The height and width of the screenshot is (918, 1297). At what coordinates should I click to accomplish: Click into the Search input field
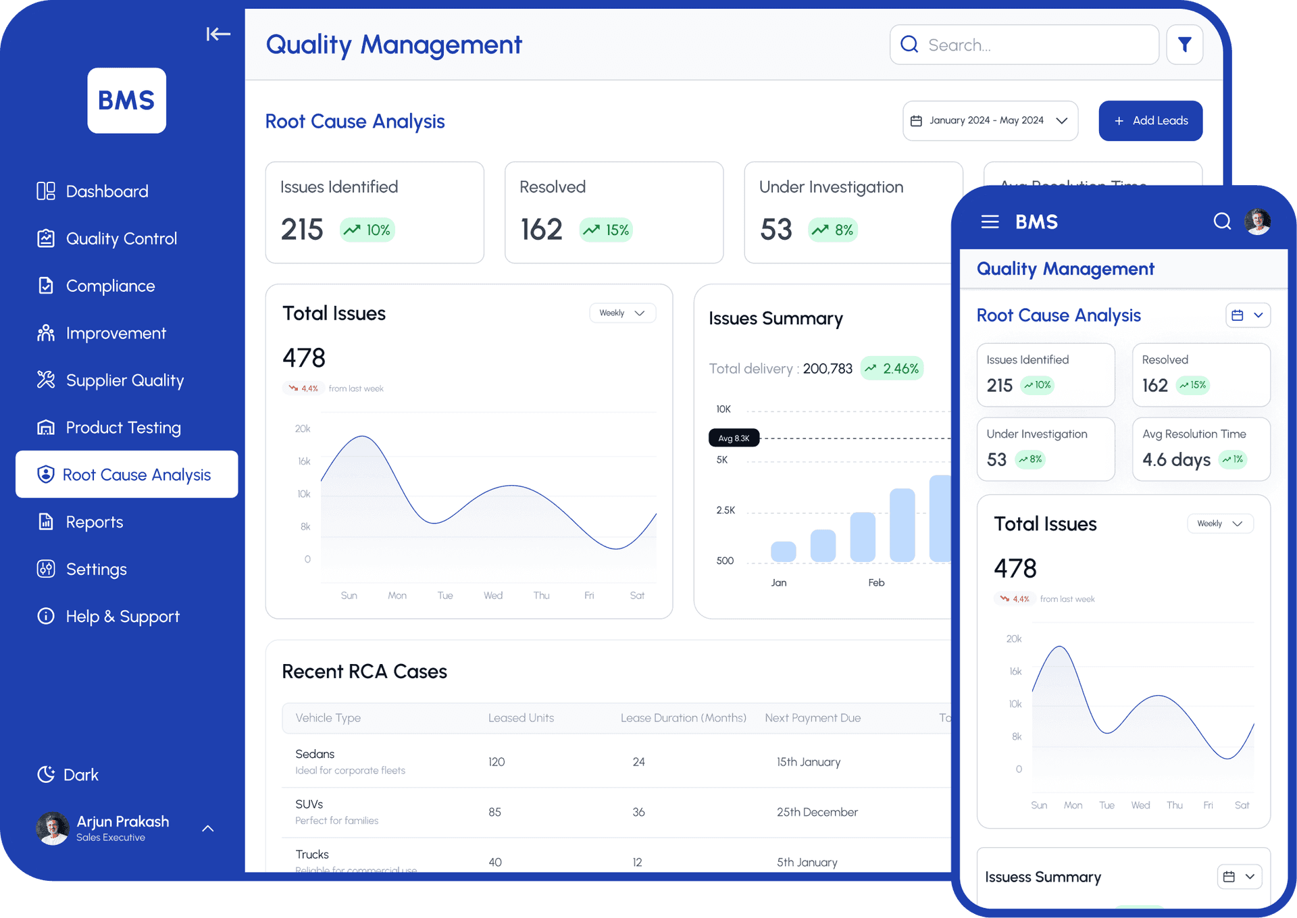click(1034, 45)
